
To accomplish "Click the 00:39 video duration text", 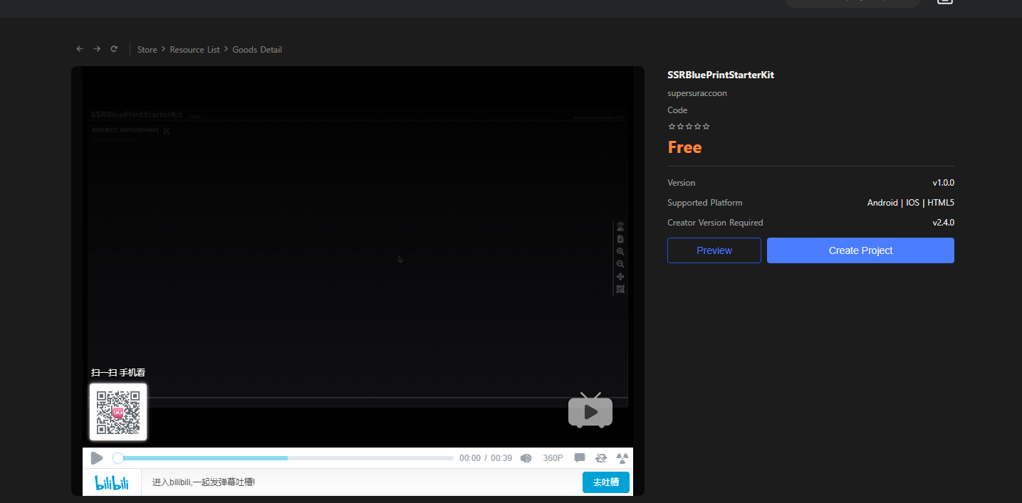I will click(x=501, y=458).
